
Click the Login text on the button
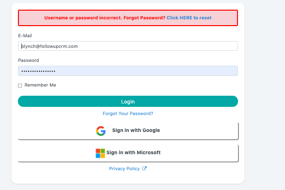(x=128, y=102)
